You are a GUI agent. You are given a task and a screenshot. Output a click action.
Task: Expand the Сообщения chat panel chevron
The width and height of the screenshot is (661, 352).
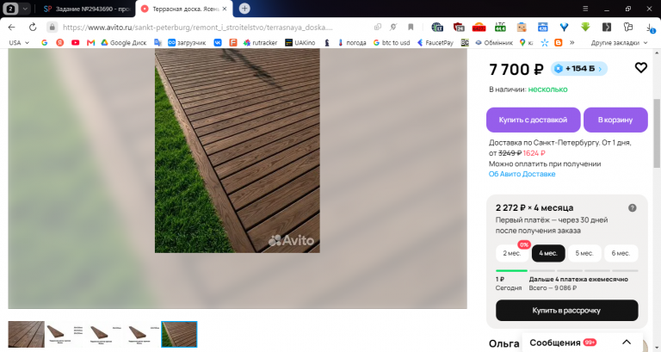pos(627,342)
